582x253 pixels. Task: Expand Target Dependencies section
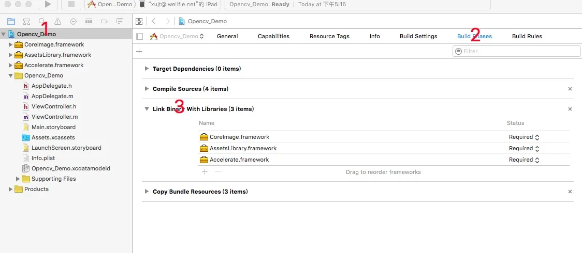point(147,69)
